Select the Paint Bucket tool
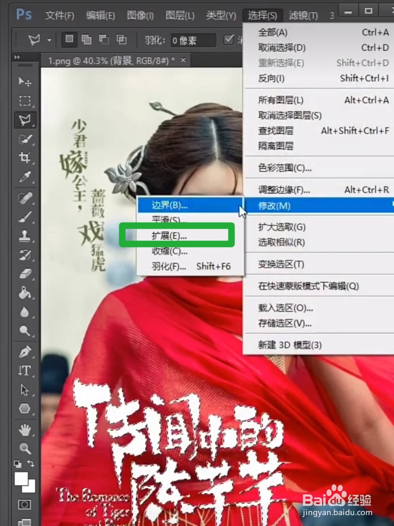Viewport: 394px width, 526px height. pos(25,293)
